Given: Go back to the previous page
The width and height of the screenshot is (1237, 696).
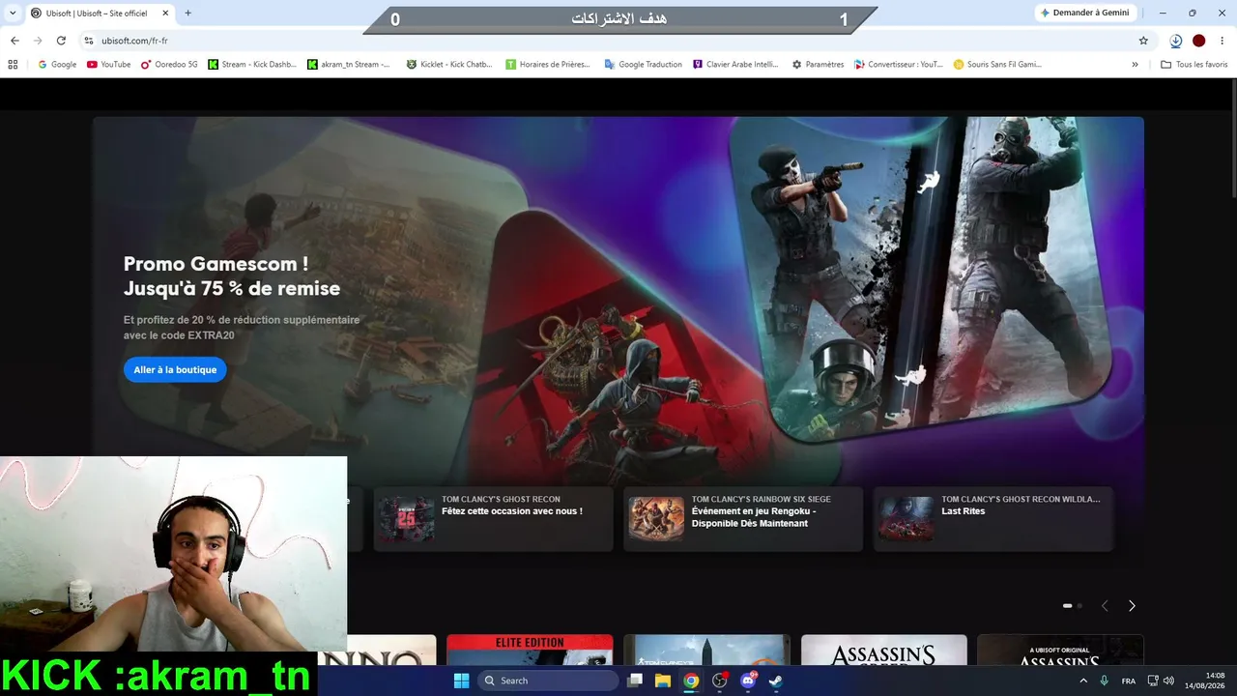Looking at the screenshot, I should (14, 41).
